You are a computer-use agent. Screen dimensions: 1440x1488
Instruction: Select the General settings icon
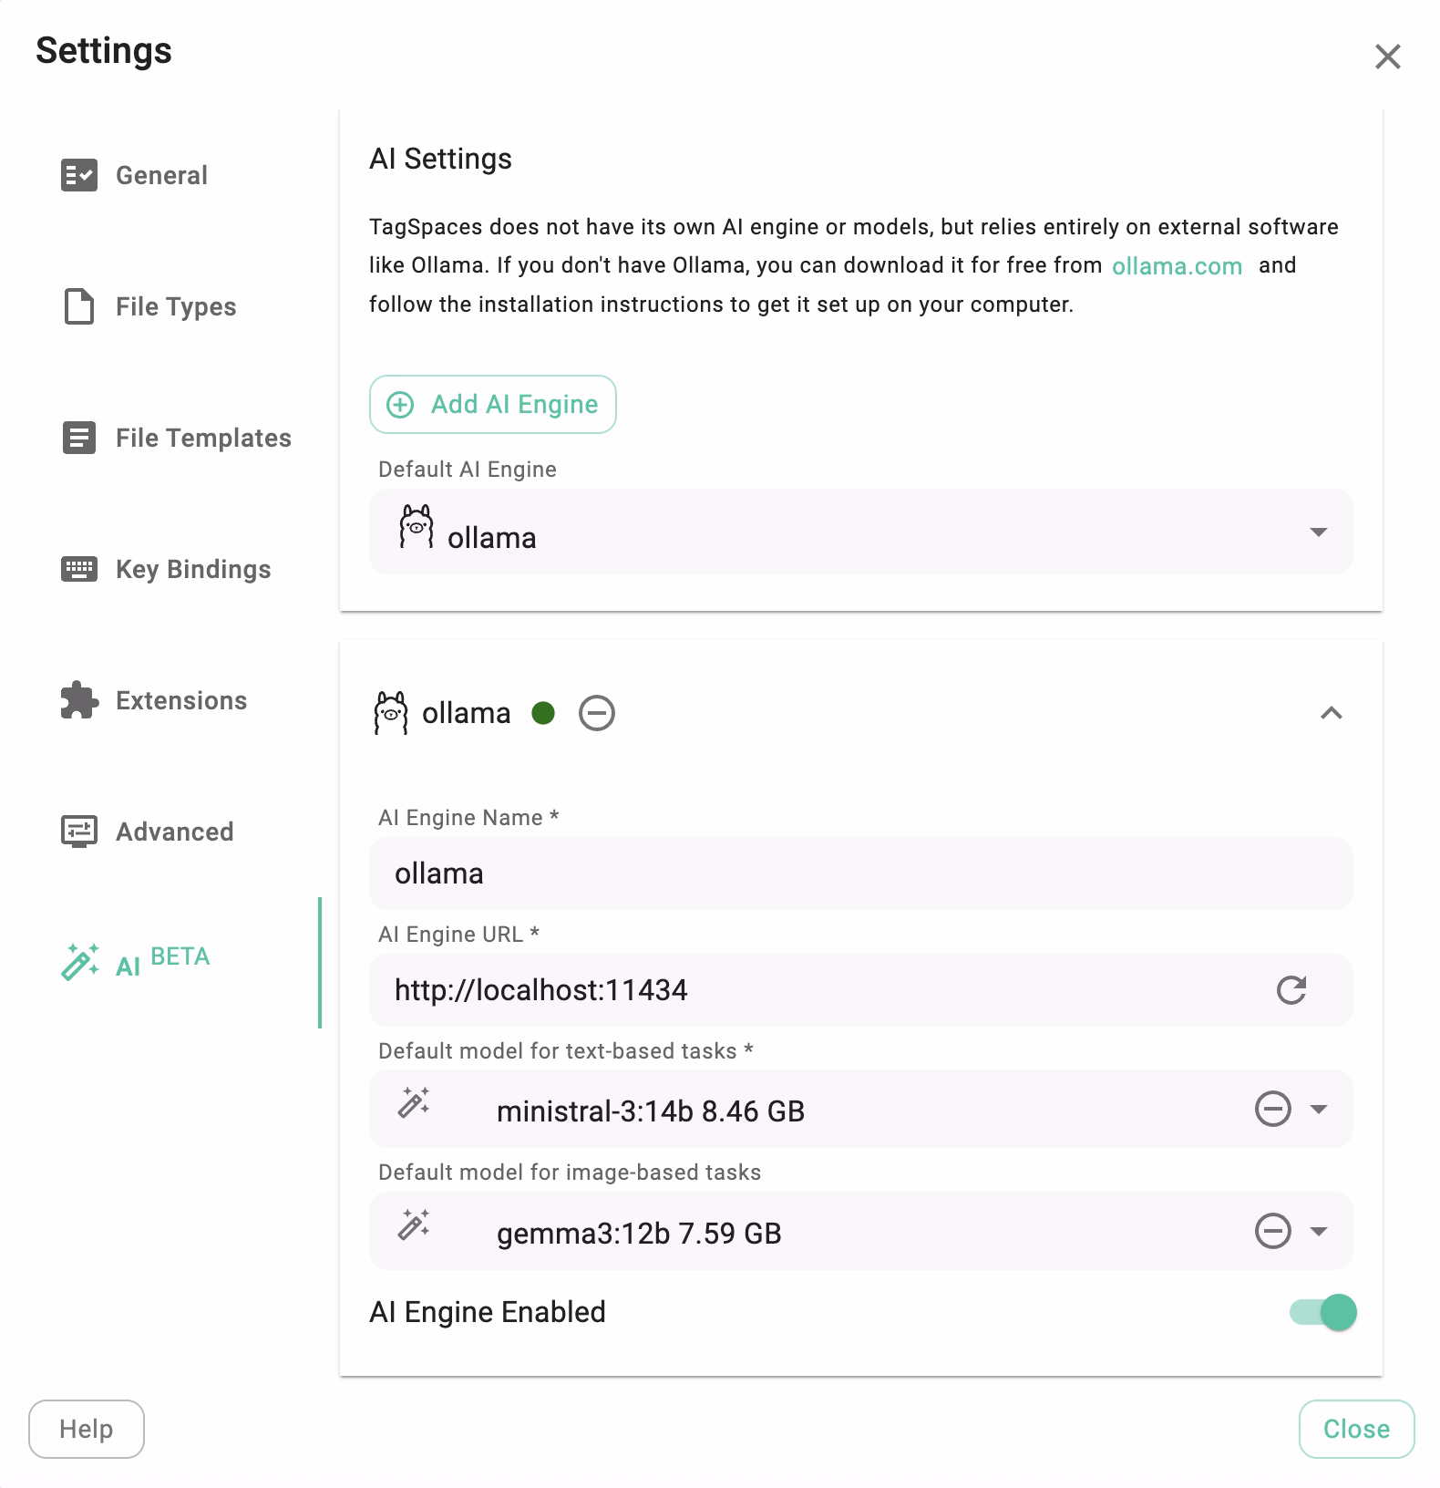click(80, 176)
